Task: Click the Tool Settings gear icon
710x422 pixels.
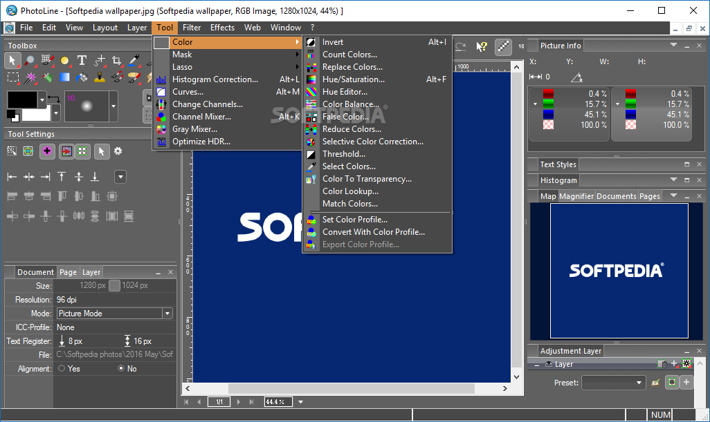Action: click(118, 151)
